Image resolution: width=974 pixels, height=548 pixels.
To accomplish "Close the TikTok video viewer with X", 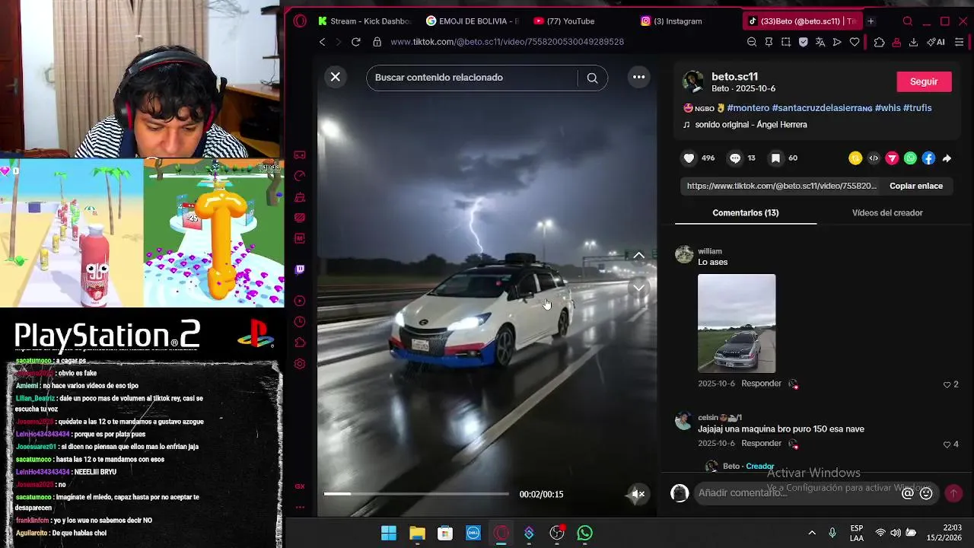I will [x=335, y=77].
